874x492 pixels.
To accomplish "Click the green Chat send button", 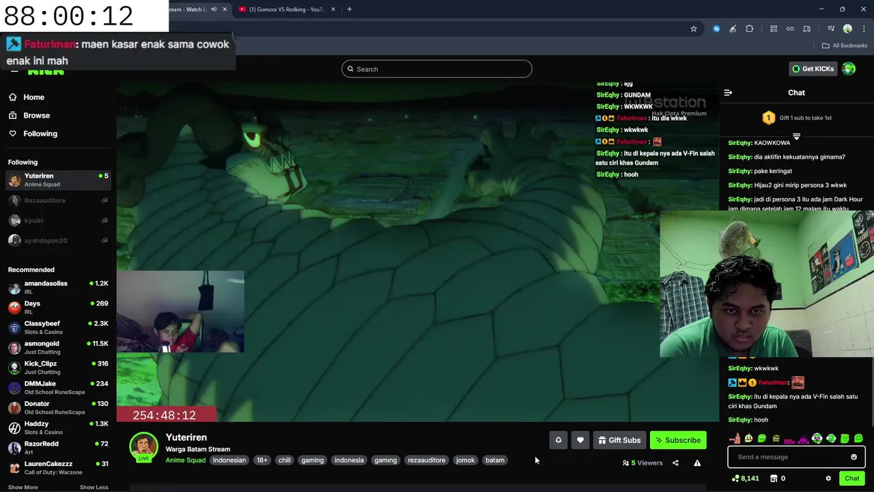I will click(x=851, y=478).
